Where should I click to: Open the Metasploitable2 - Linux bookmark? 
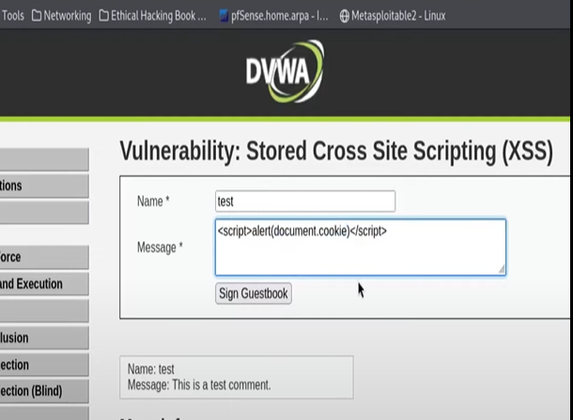click(x=393, y=16)
